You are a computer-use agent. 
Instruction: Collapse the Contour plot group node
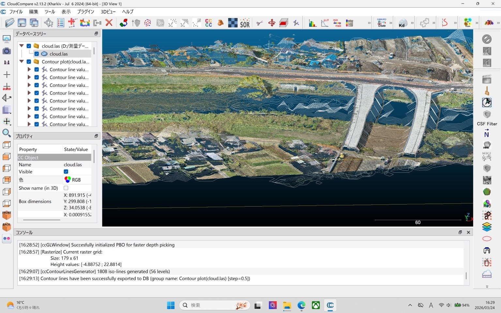tap(22, 62)
